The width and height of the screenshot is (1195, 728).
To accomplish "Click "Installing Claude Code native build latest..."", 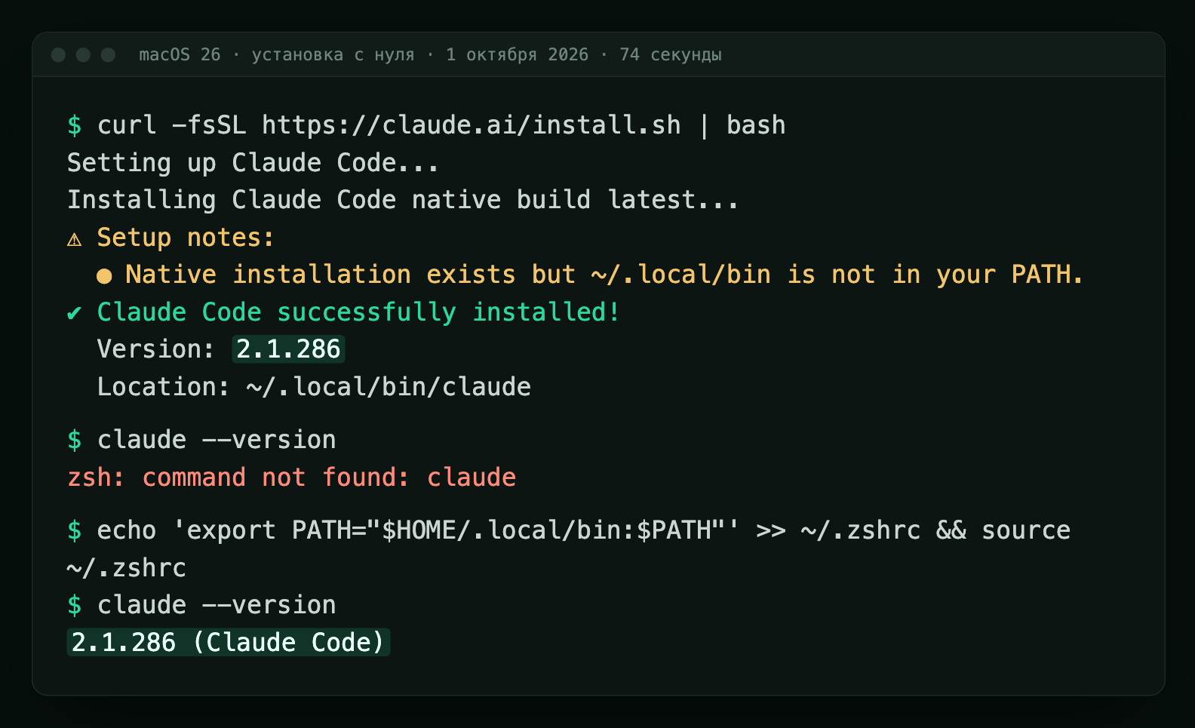I will tap(403, 200).
